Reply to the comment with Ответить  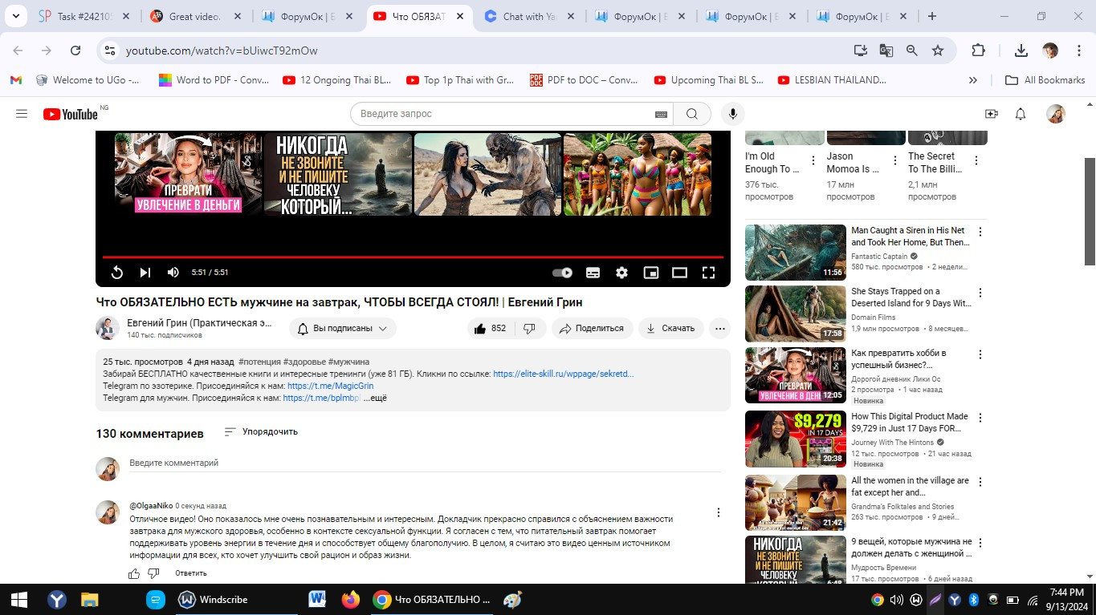(x=191, y=573)
